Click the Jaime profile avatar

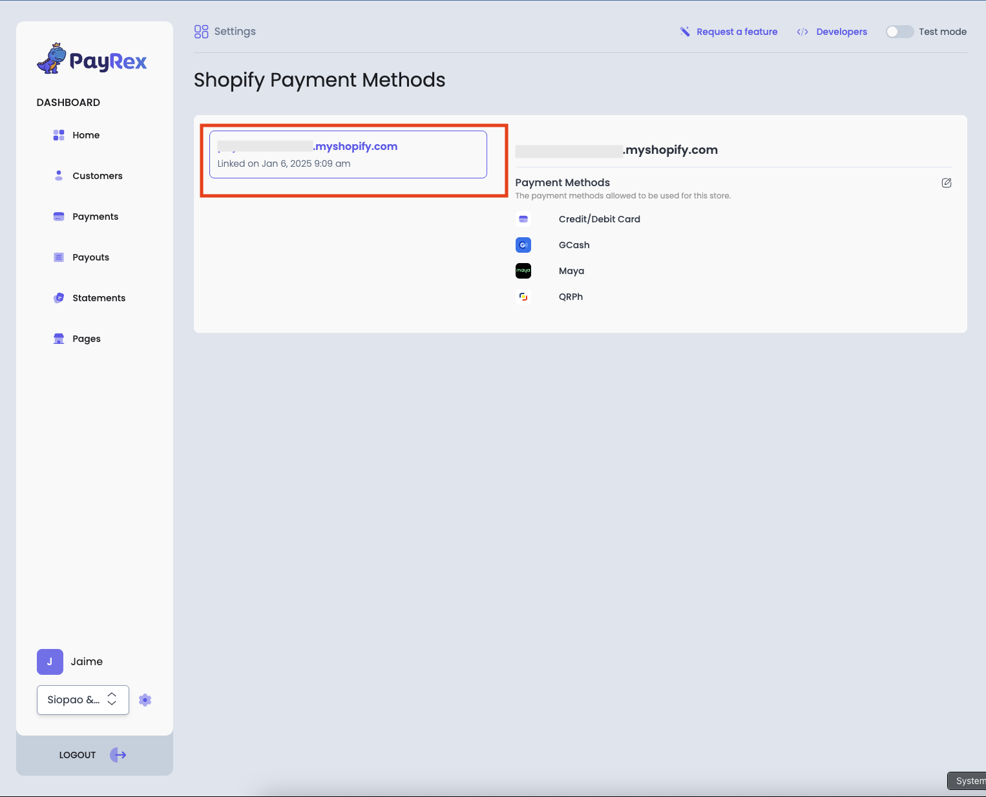[x=50, y=661]
